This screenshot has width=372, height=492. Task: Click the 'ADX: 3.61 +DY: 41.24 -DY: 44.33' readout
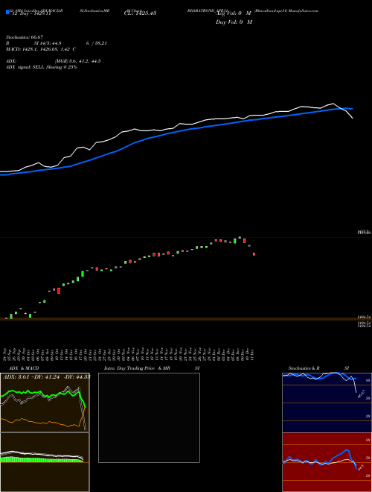coord(46,377)
